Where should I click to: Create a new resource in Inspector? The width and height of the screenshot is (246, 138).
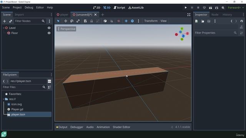[x=196, y=21]
